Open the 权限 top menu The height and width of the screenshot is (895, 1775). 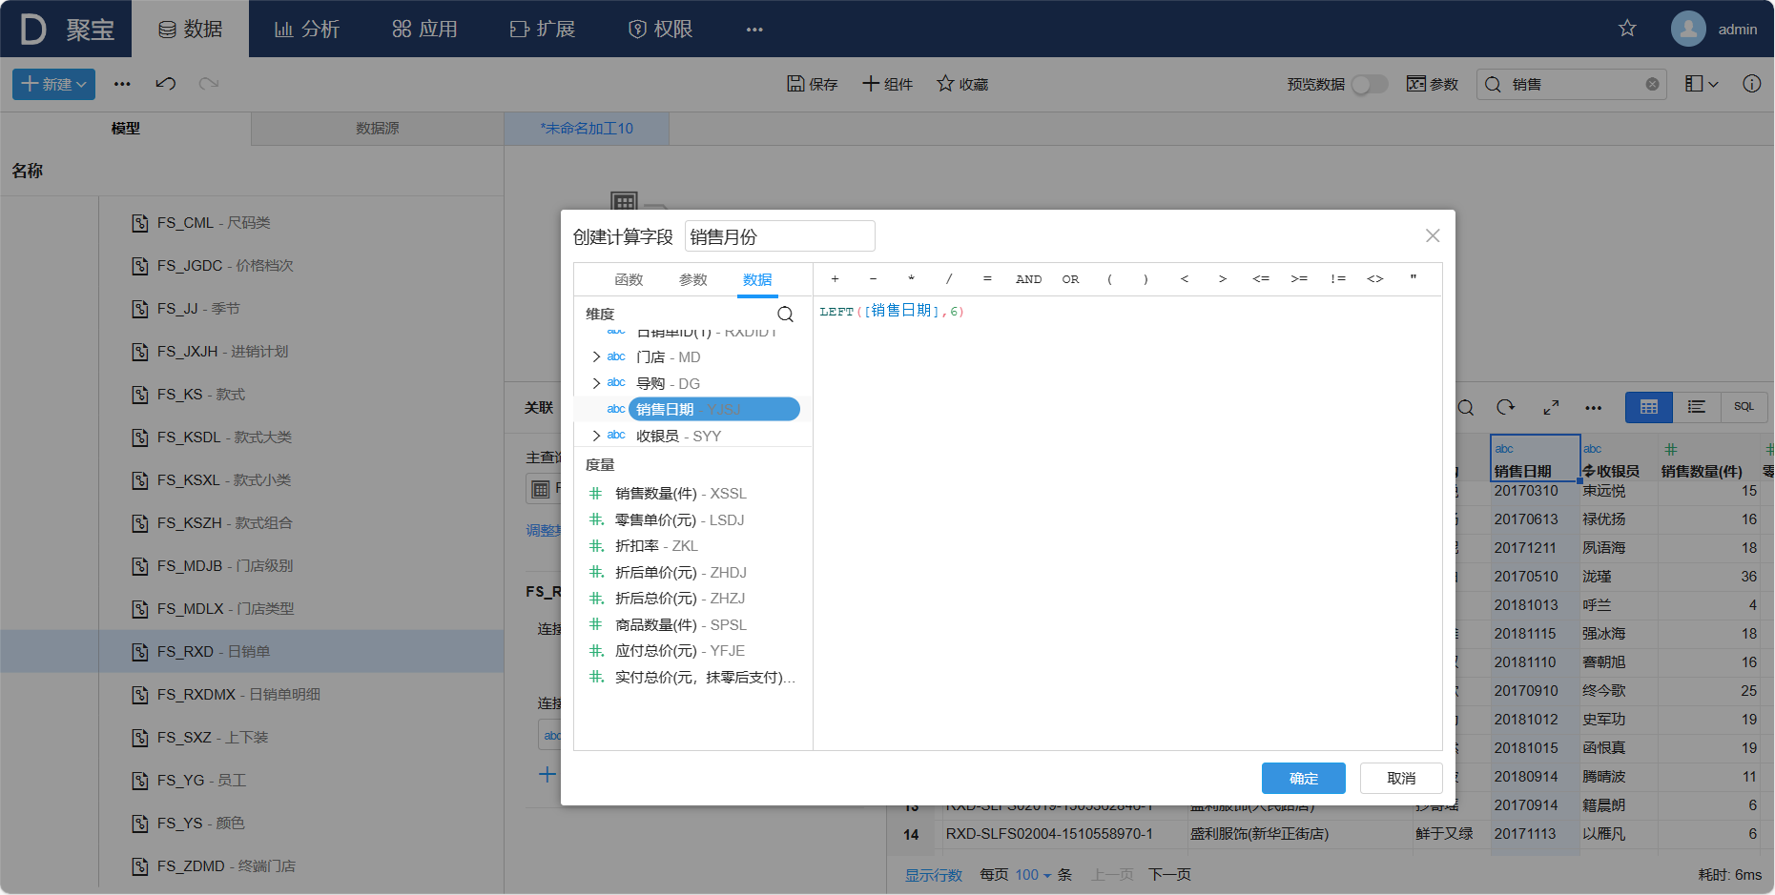tap(660, 29)
